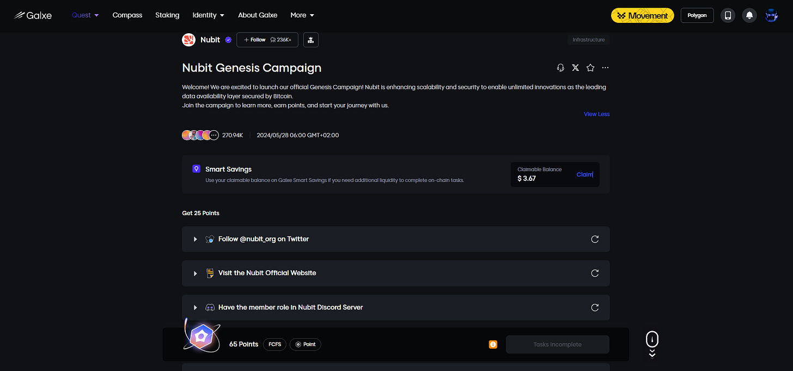
Task: Follow the Nubit space
Action: pos(267,40)
